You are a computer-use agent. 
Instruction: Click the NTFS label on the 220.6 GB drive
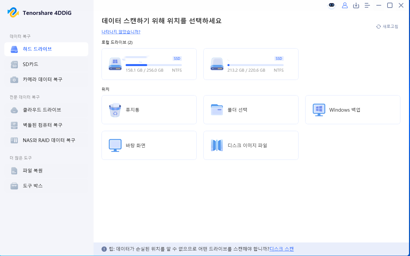click(279, 70)
